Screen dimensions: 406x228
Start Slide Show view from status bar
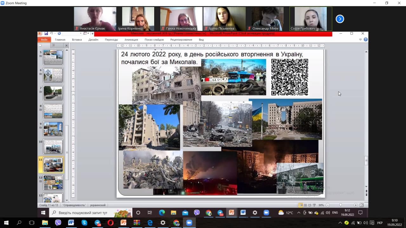click(314, 205)
